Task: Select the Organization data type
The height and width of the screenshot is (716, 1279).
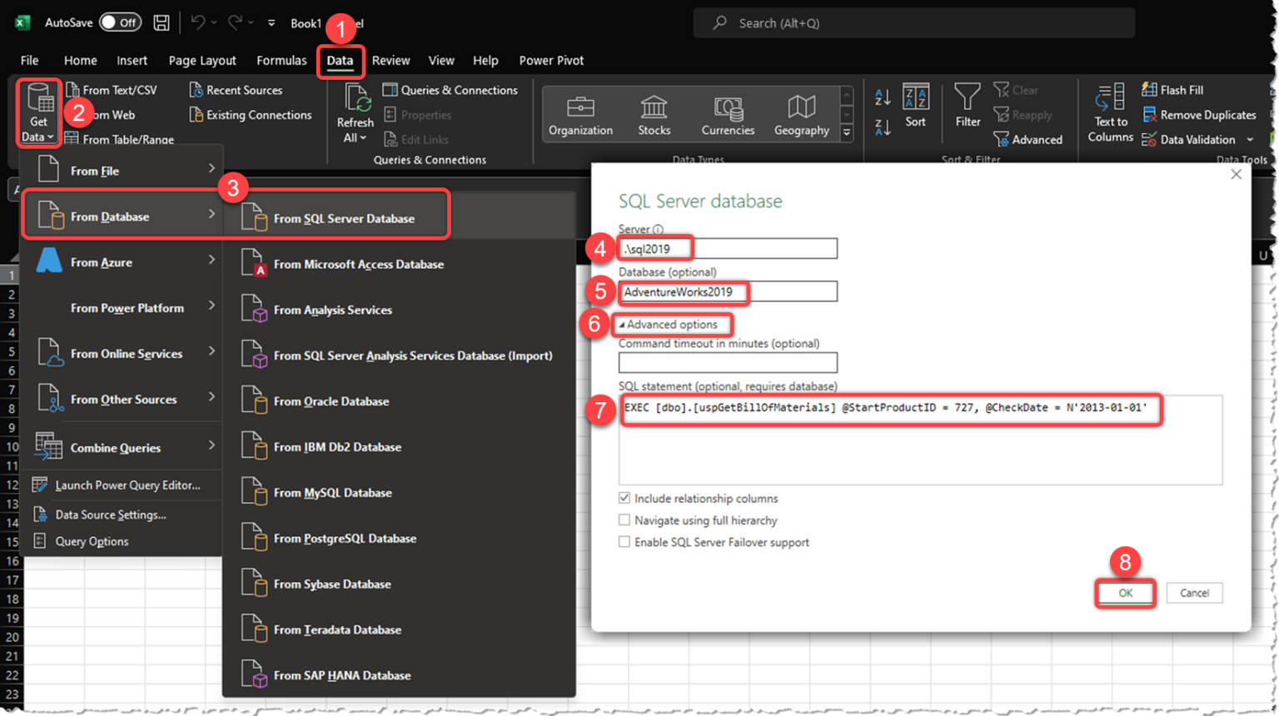Action: click(580, 115)
